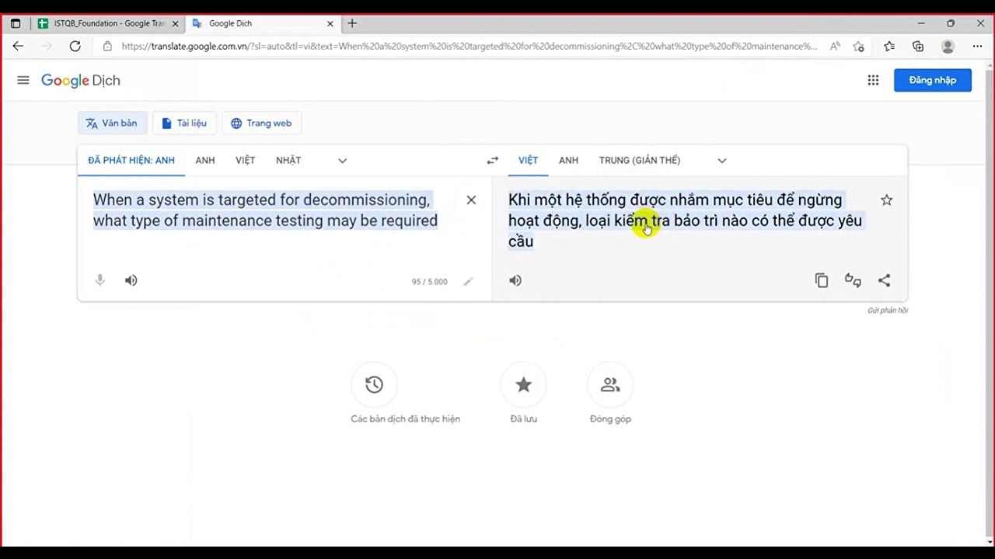Select VIỆT as target language

529,161
